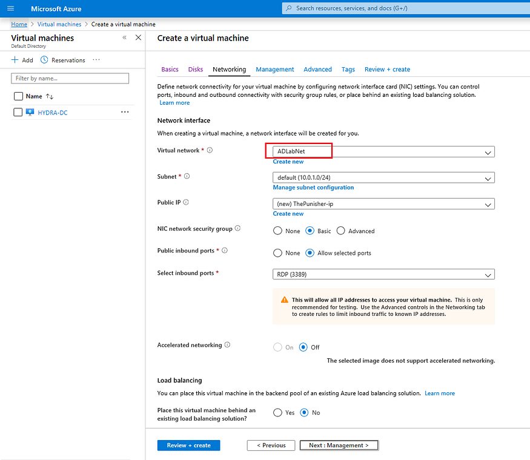The image size is (530, 460).
Task: Collapse the Virtual machines sidebar with the chevron
Action: point(124,38)
